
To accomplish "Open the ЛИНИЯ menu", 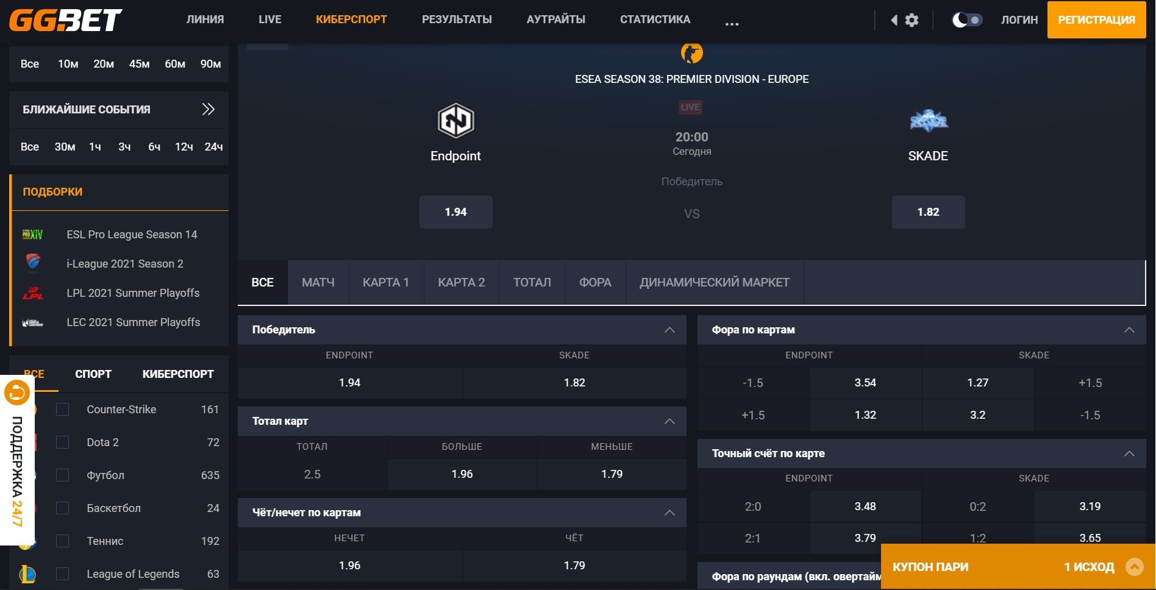I will [x=205, y=20].
